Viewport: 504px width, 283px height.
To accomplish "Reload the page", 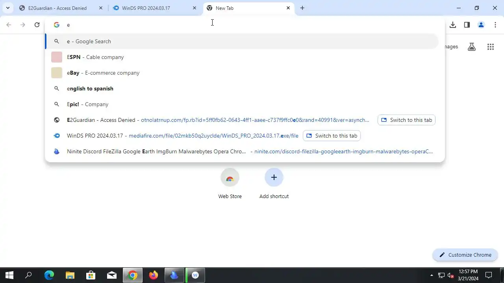I will click(x=37, y=25).
